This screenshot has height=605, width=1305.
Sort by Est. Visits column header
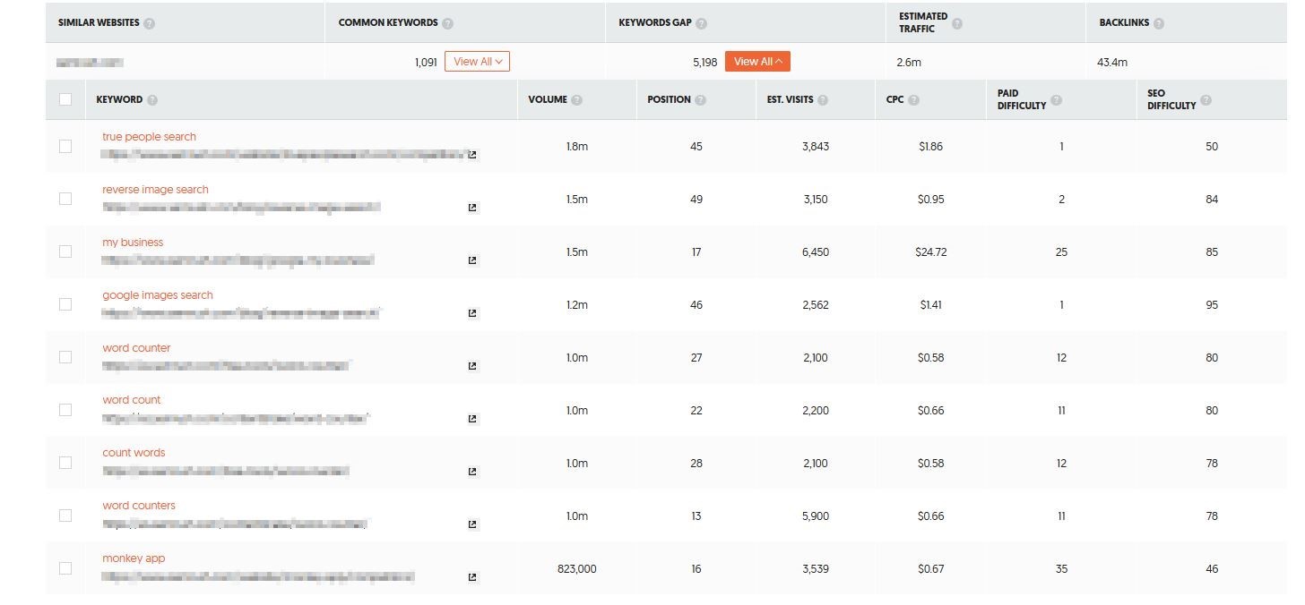point(791,99)
